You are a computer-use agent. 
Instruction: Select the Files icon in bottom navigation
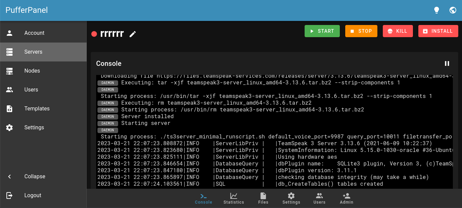coord(263,196)
